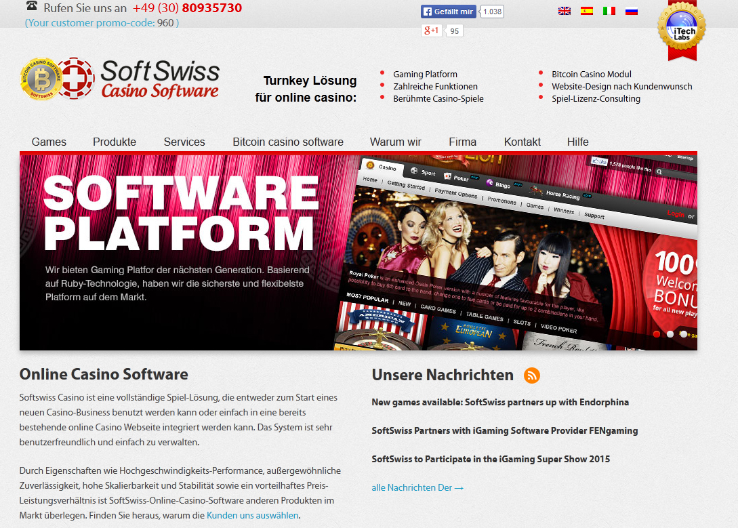Click the UK English flag icon
Viewport: 738px width, 528px height.
tap(564, 11)
